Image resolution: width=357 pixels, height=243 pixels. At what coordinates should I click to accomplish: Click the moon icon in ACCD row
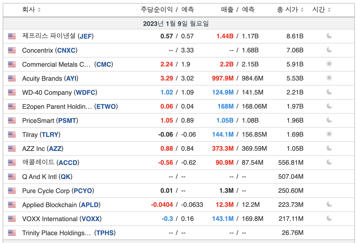point(329,162)
